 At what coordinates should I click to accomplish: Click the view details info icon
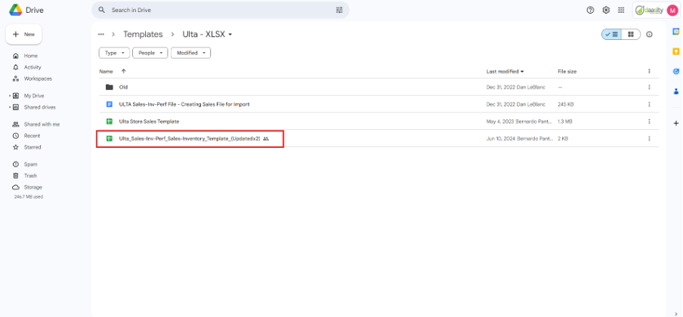[x=649, y=35]
